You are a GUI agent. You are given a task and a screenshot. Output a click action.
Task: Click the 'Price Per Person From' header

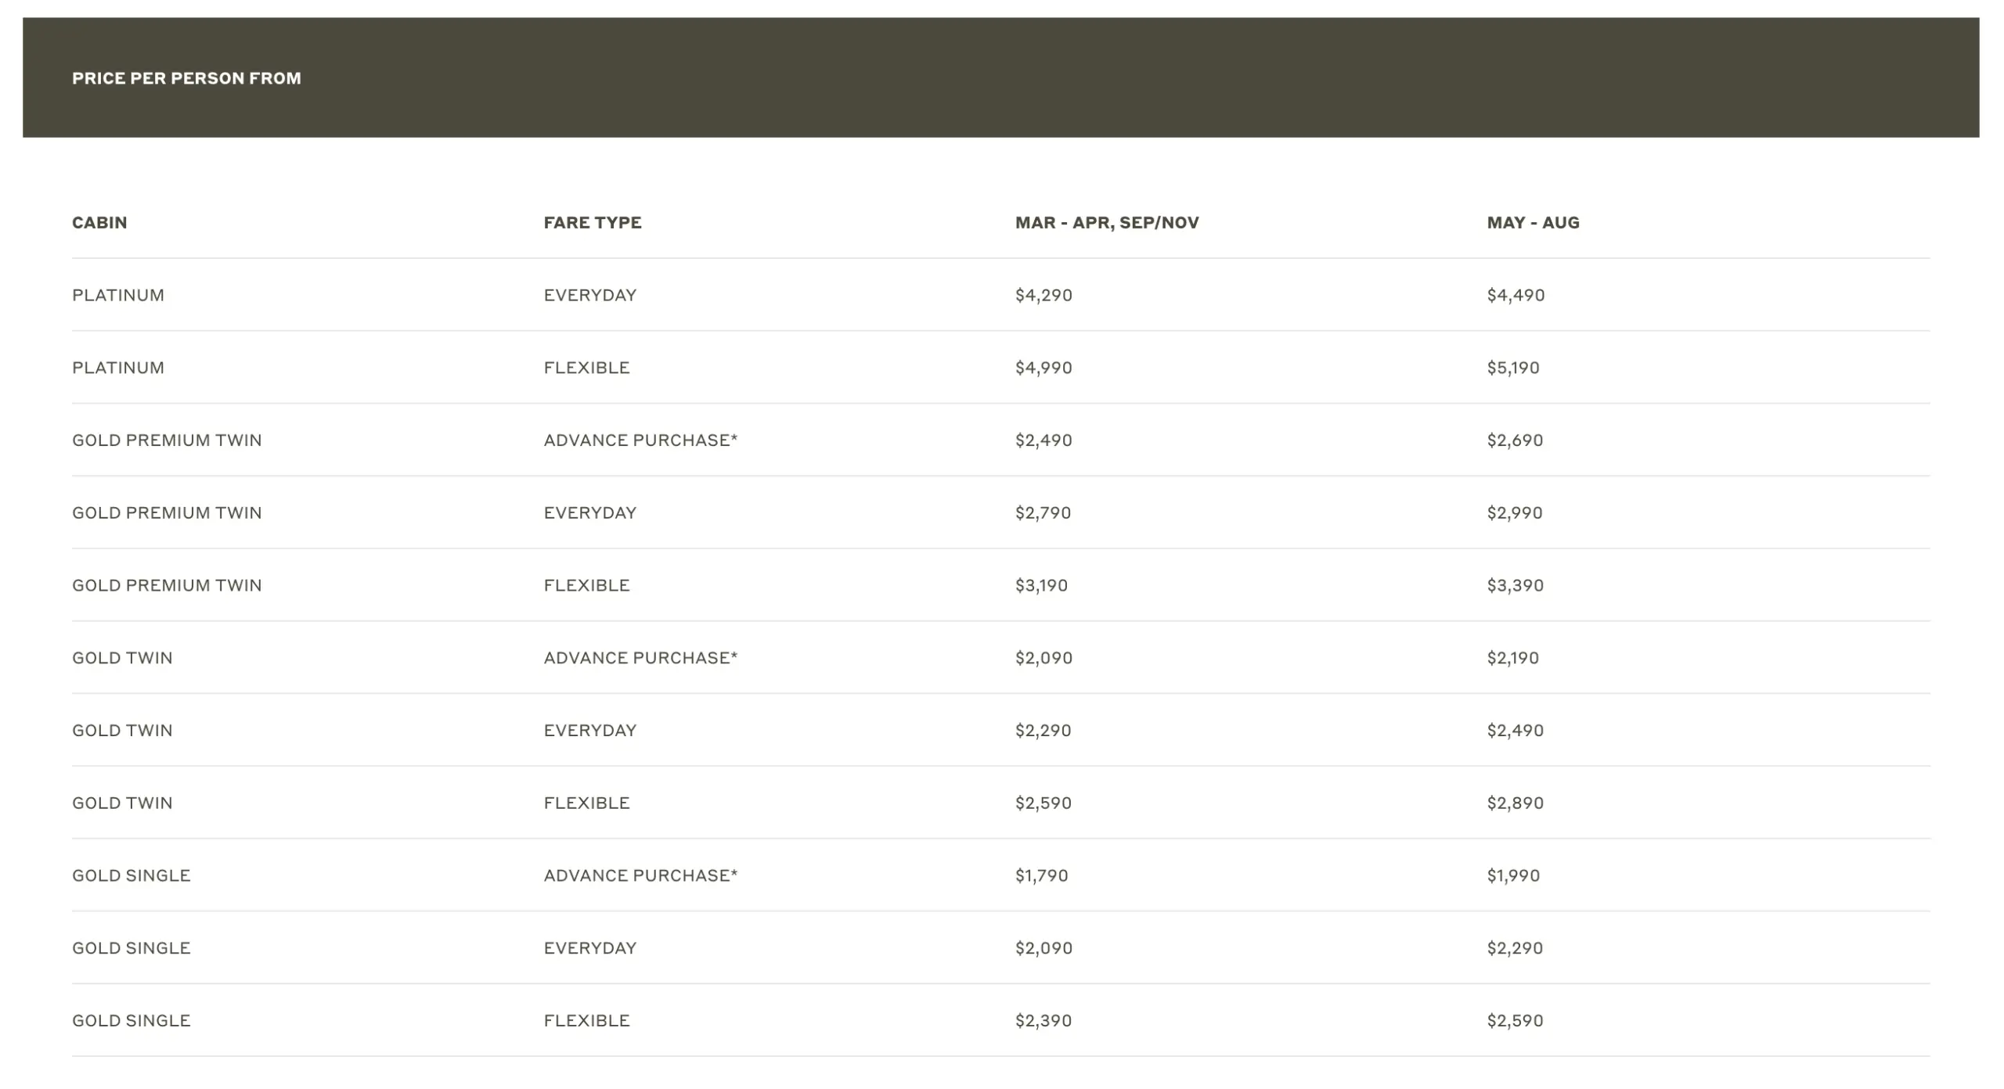click(186, 78)
